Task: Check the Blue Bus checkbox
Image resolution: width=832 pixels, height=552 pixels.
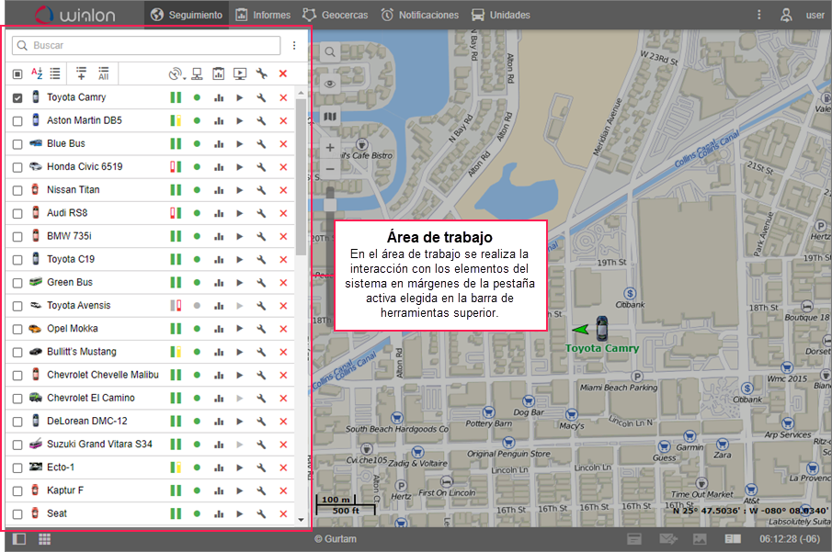Action: coord(17,144)
